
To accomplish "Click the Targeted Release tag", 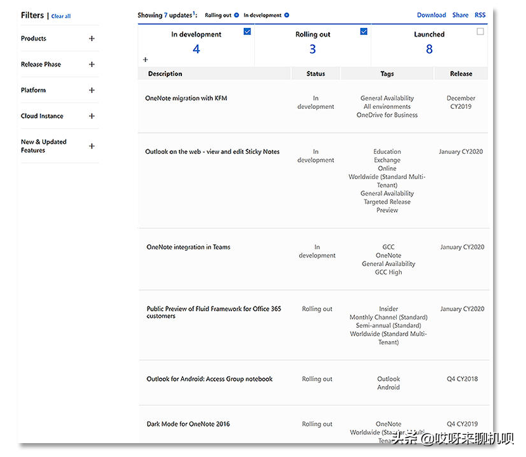I will point(387,202).
